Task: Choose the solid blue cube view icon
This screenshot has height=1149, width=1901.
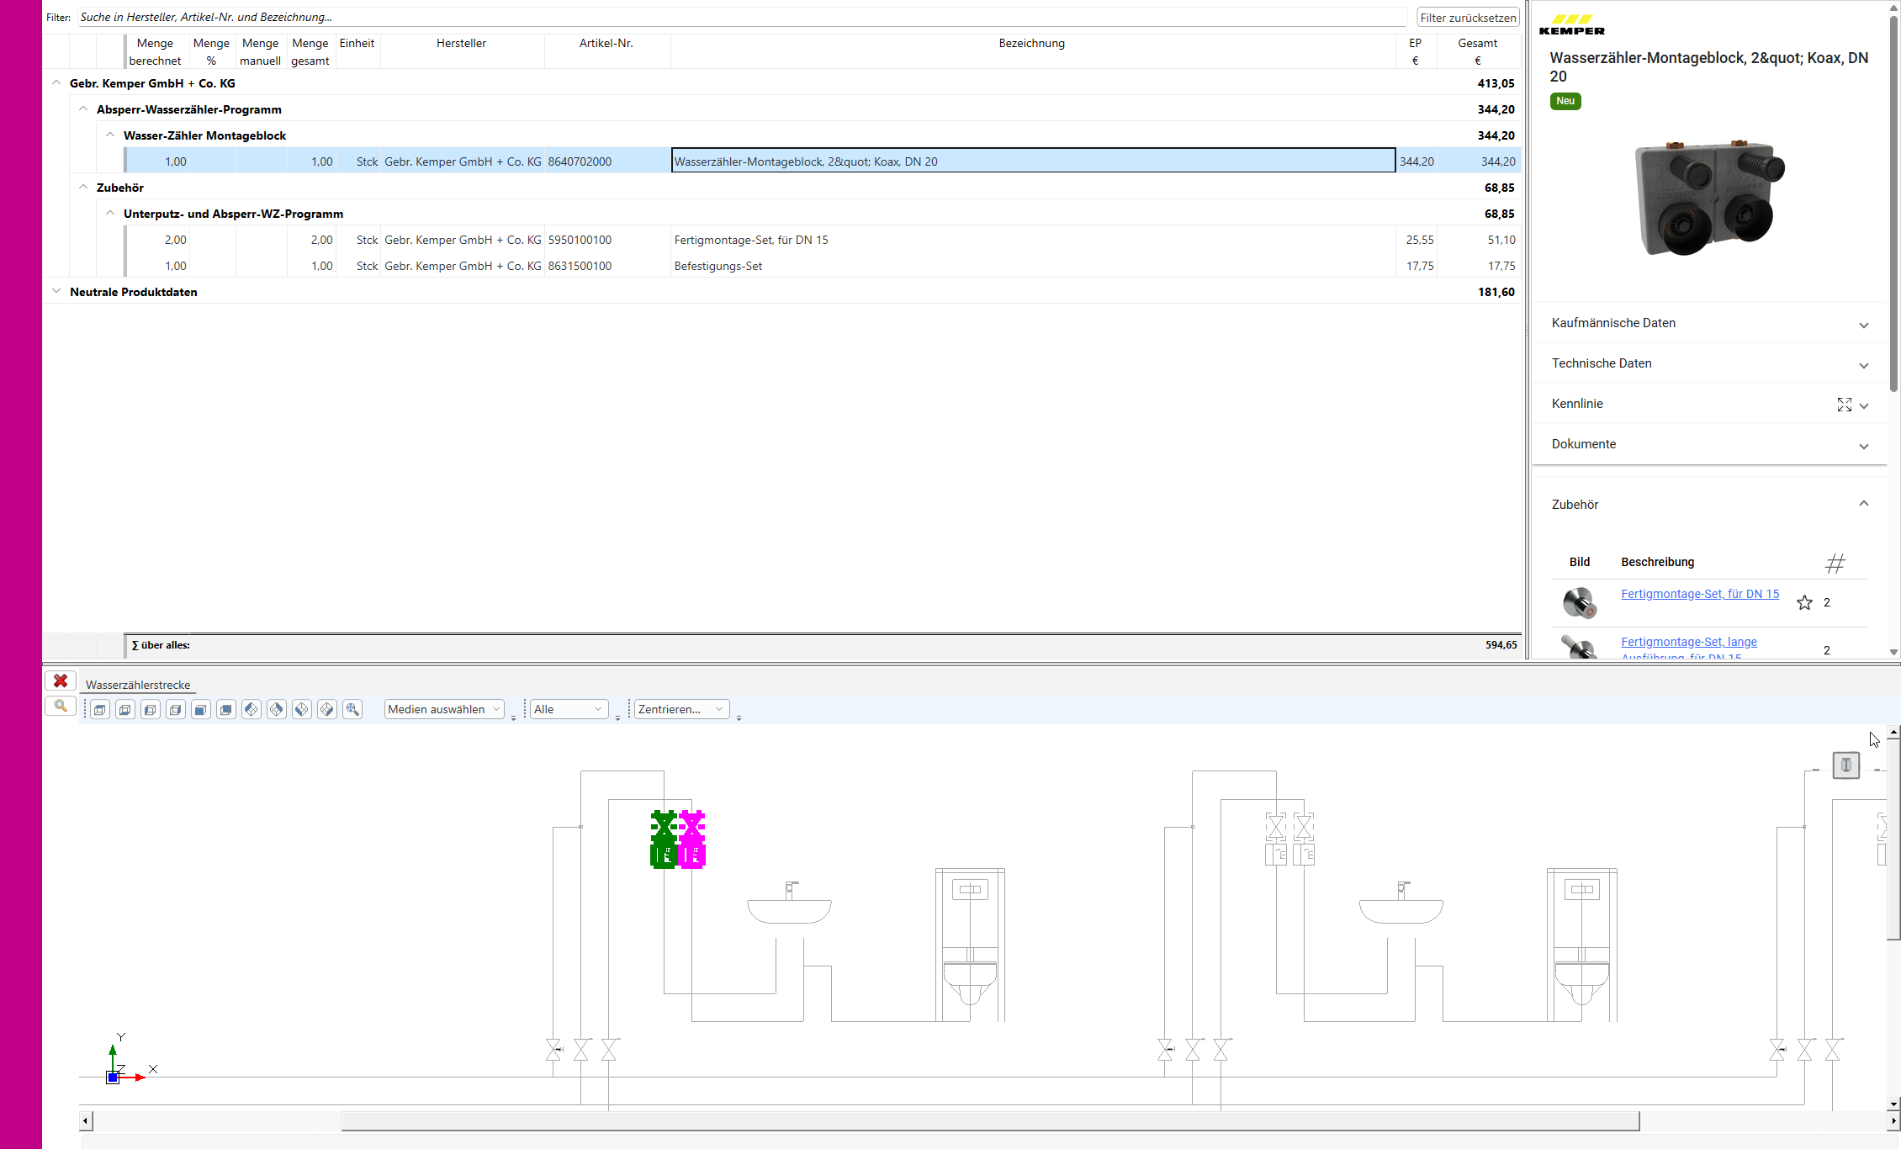Action: [201, 710]
